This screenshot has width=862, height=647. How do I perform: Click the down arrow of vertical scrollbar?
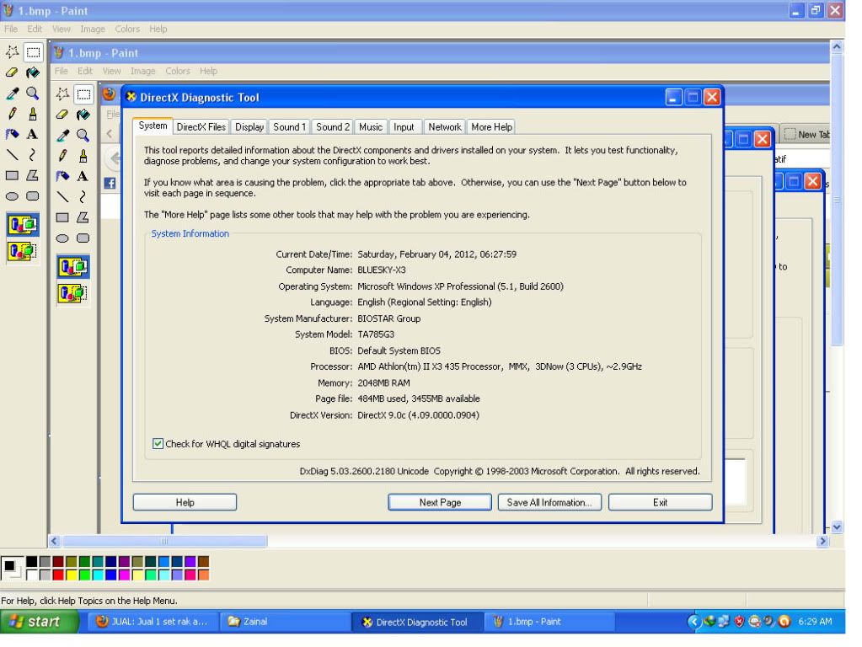[837, 527]
